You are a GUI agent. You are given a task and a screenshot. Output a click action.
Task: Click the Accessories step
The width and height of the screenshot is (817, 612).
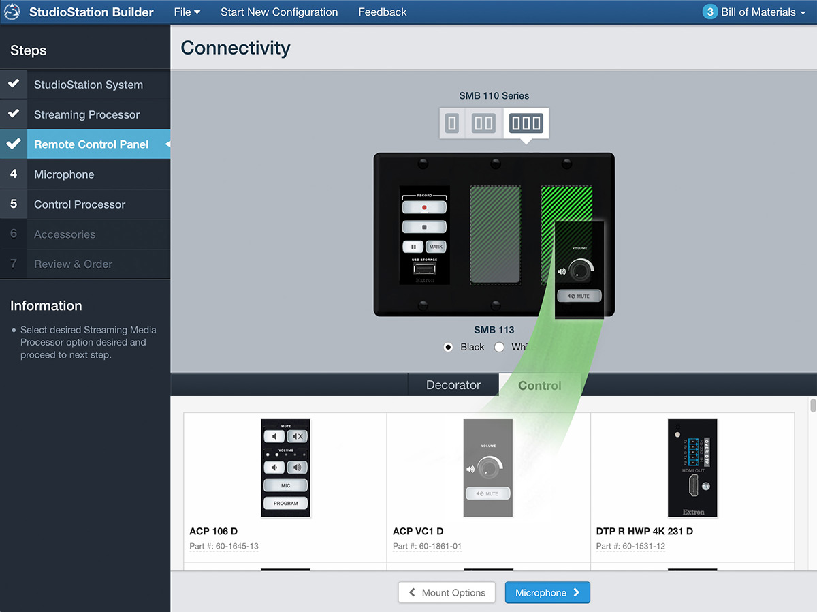[85, 234]
